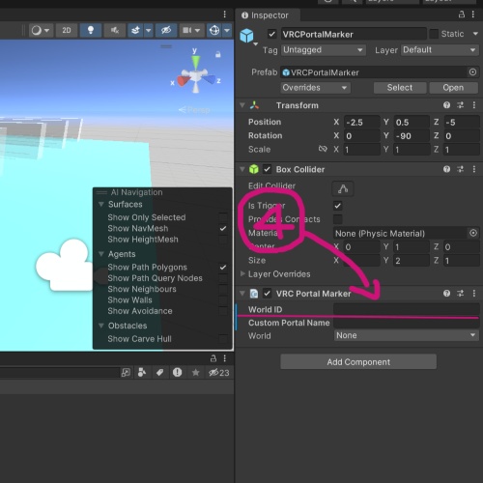Disable the VRC Portal Marker component checkbox
The height and width of the screenshot is (483, 483).
(x=268, y=294)
